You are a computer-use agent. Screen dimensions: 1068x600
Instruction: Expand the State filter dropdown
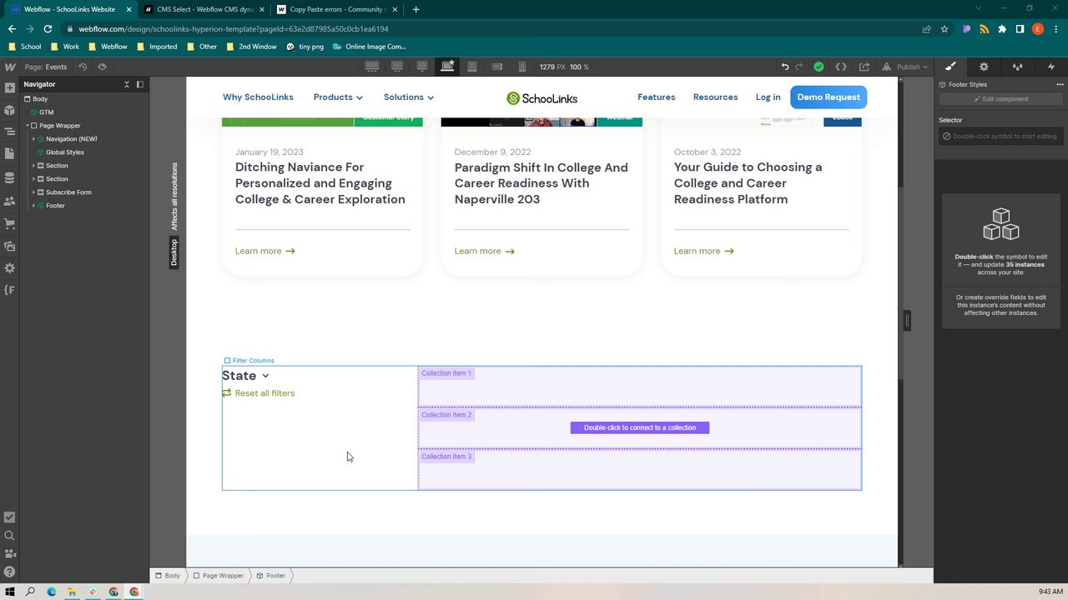click(245, 376)
